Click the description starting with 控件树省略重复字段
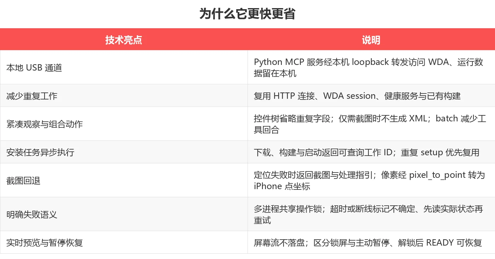The width and height of the screenshot is (495, 259). coord(371,124)
